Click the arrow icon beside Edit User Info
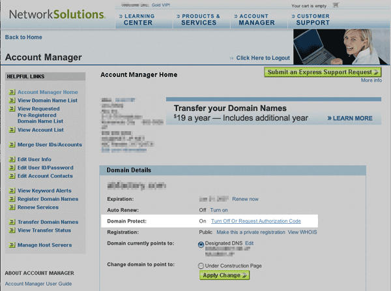This screenshot has height=291, width=391. point(12,160)
